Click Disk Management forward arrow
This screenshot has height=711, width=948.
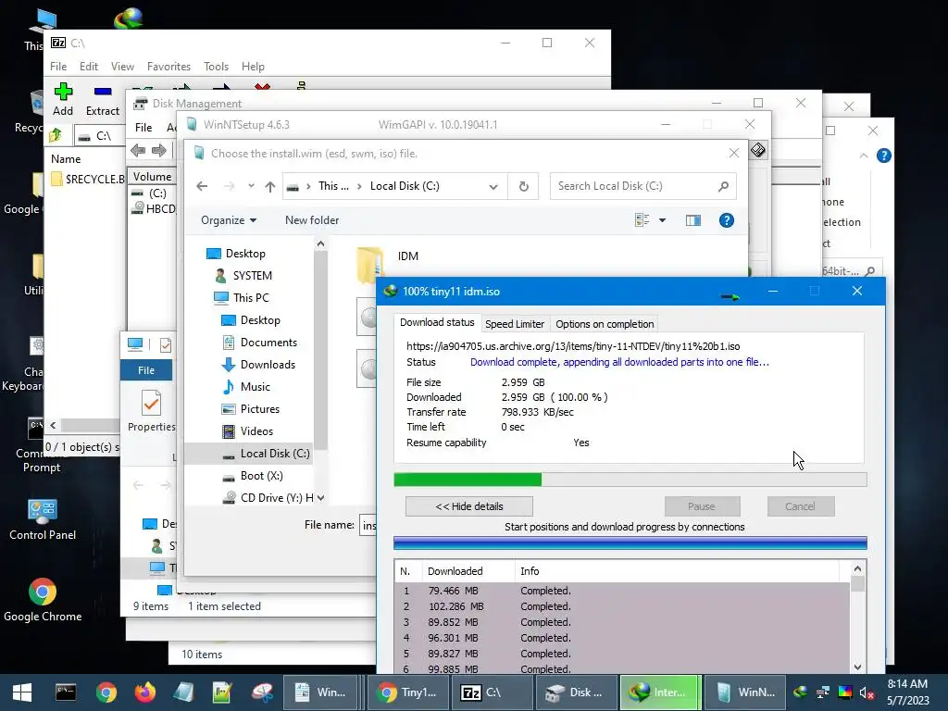point(159,150)
